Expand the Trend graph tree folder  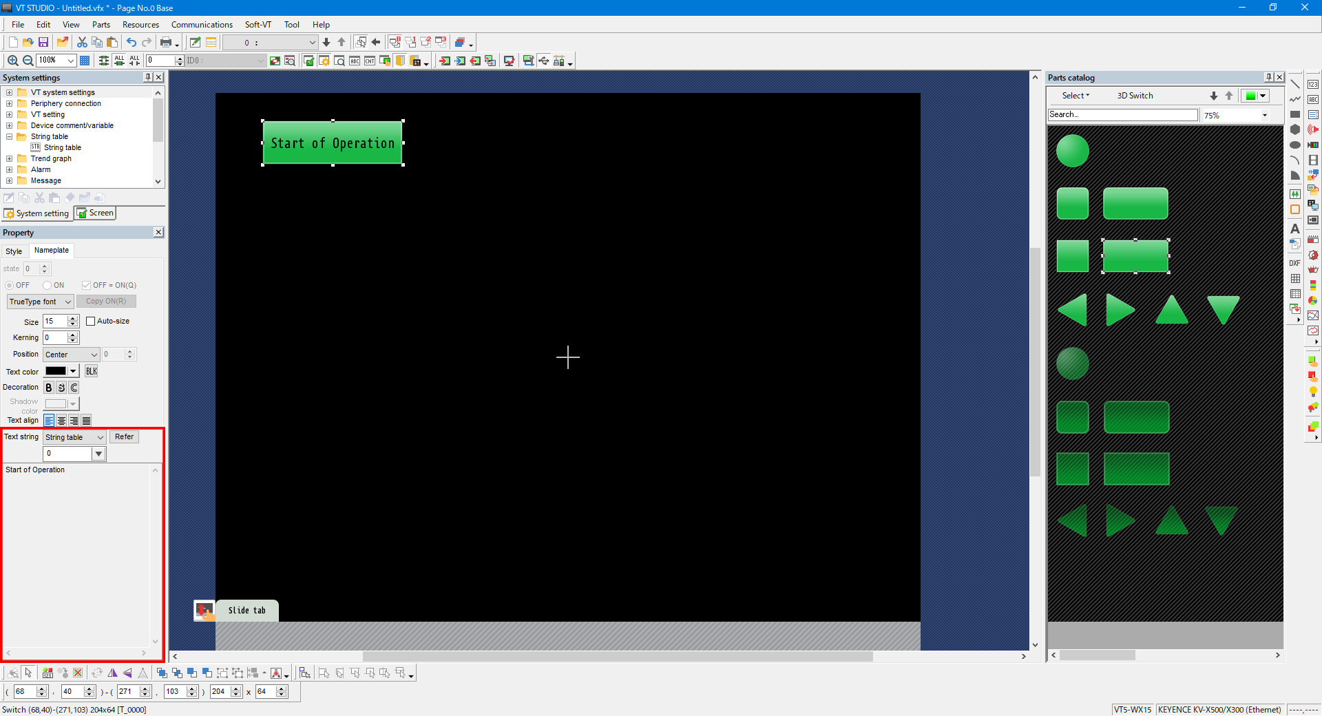(x=9, y=159)
